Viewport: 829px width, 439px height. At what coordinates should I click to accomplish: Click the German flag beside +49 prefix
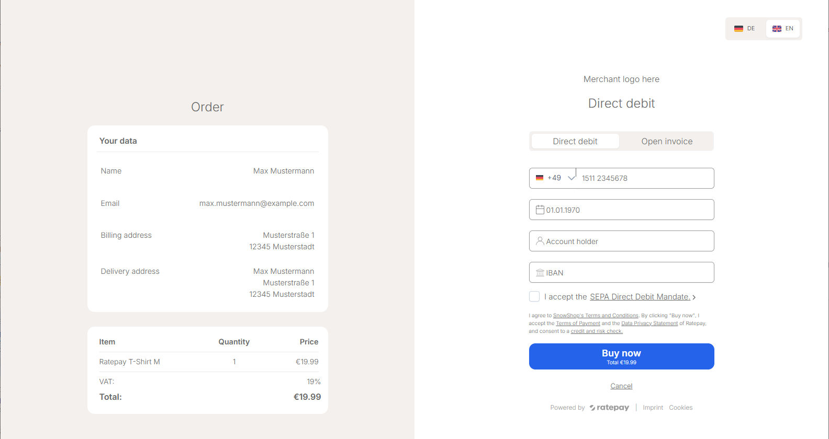[540, 178]
